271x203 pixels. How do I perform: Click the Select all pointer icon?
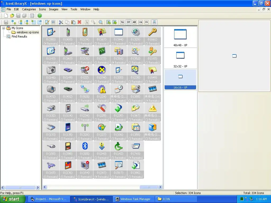(87, 22)
